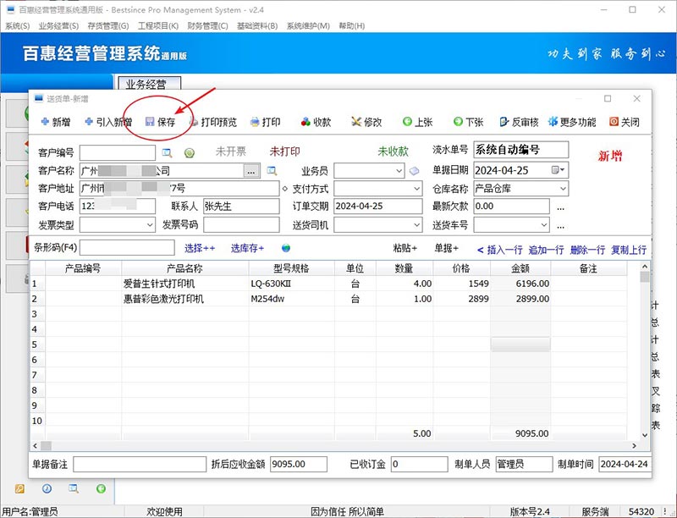Click ellipsis next to 送货车号 dropdown
The height and width of the screenshot is (518, 677).
560,226
